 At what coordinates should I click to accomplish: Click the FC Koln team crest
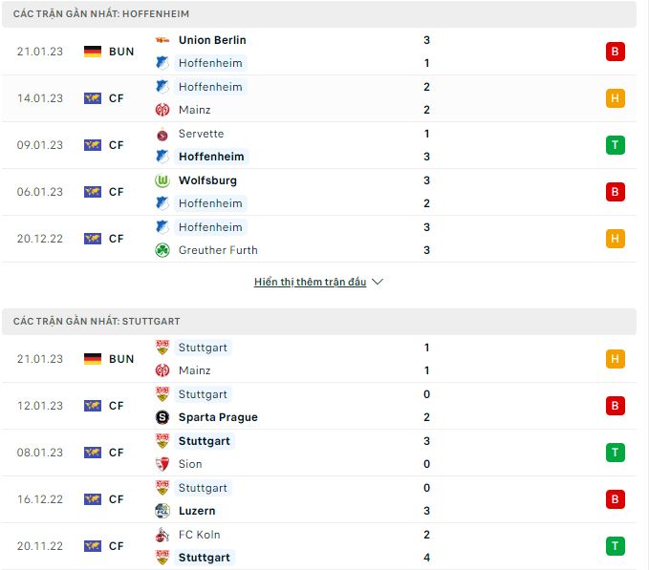click(162, 535)
